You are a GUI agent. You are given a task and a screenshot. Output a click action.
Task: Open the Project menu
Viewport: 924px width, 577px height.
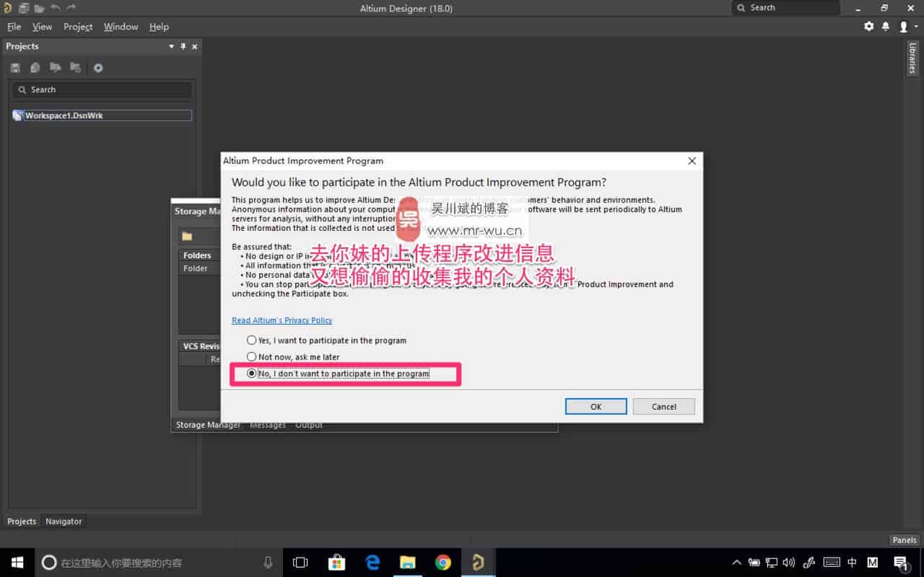(x=77, y=27)
